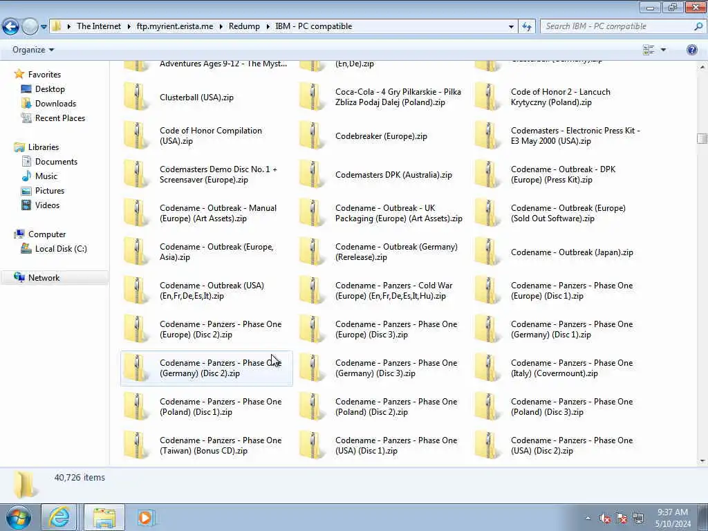Image resolution: width=708 pixels, height=531 pixels.
Task: Click the Forward navigation arrow button
Action: [30, 26]
